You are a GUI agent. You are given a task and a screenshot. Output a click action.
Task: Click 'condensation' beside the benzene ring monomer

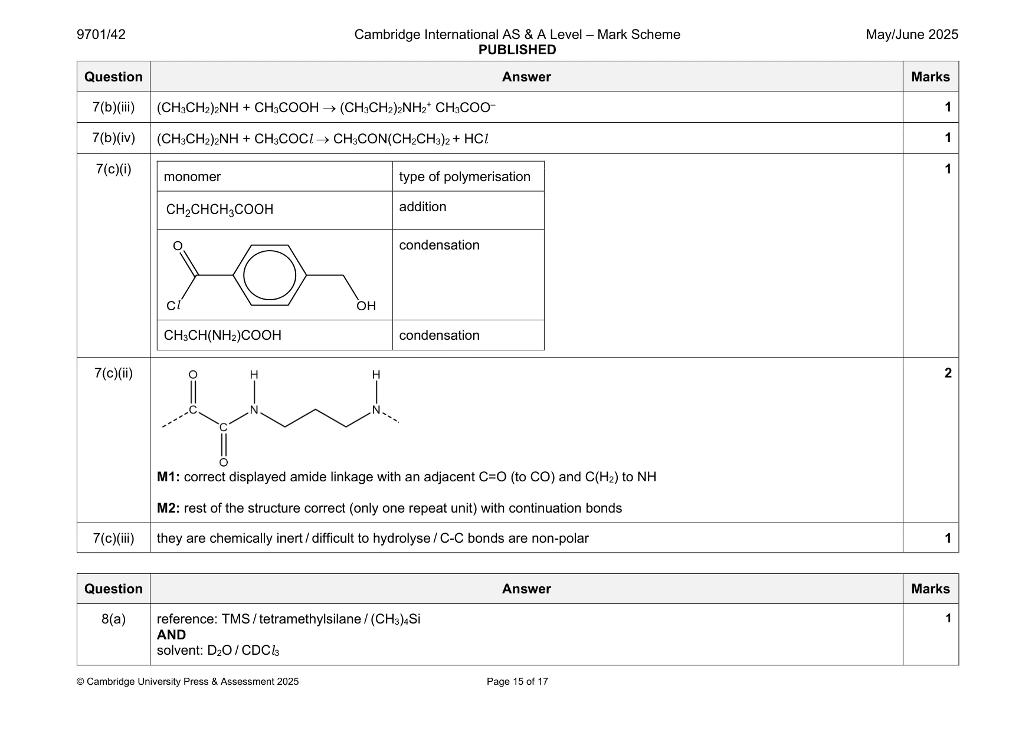[x=439, y=245]
